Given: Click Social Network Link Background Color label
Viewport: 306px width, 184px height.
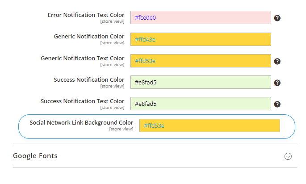Looking at the screenshot, I should click(x=81, y=122).
